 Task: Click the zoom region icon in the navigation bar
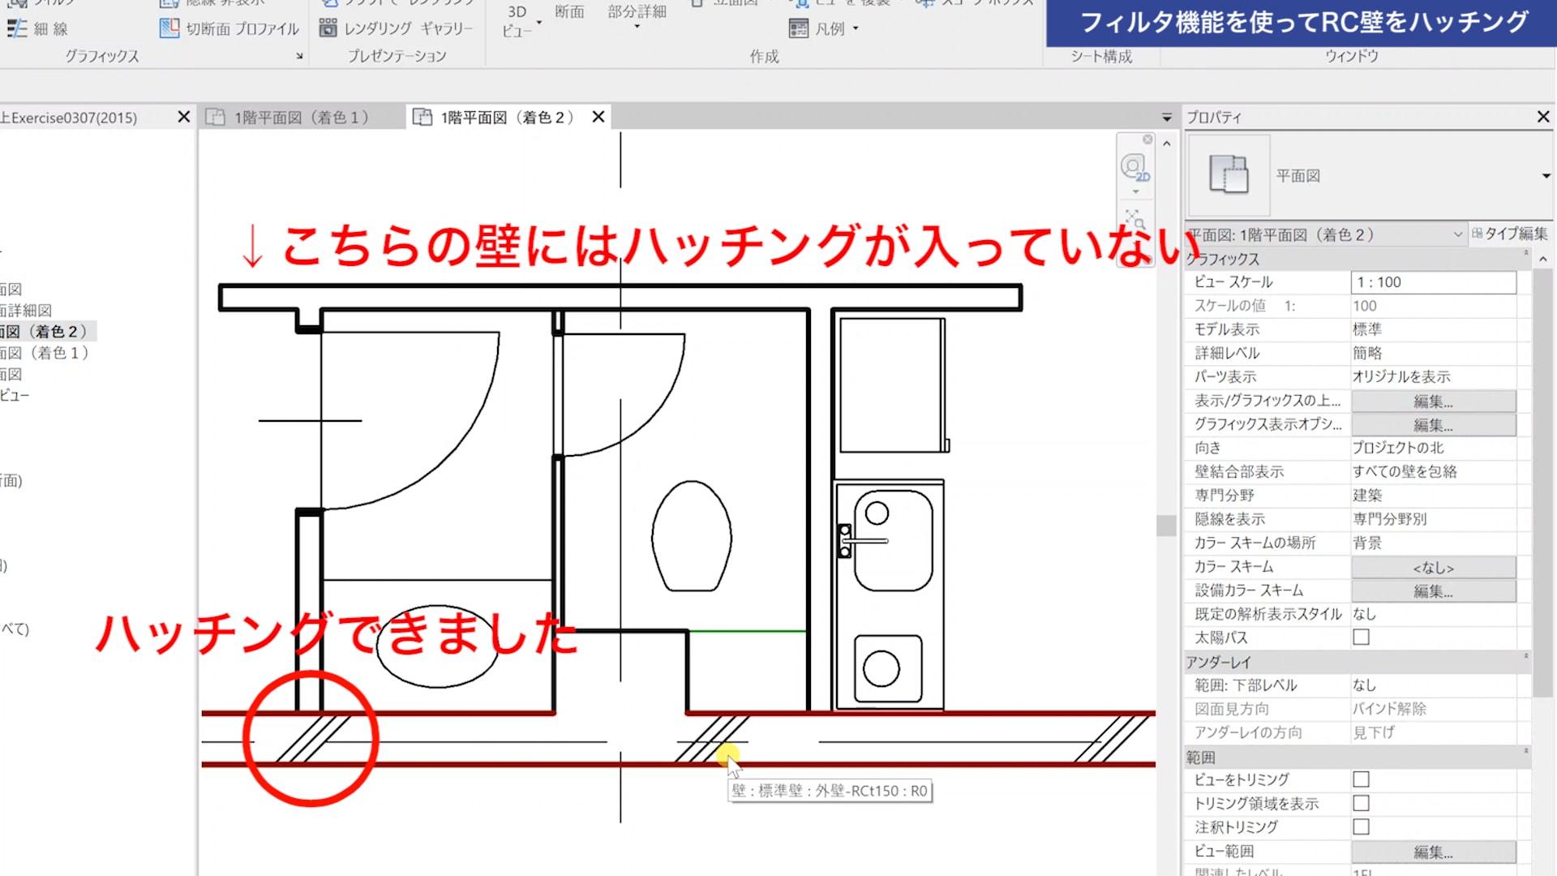pos(1135,219)
